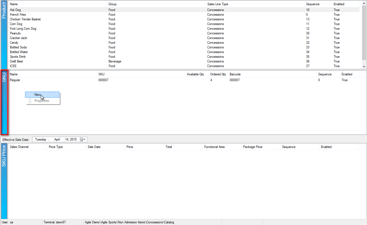Select the Cracker Jack product row
Image resolution: width=367 pixels, height=225 pixels.
[184, 38]
